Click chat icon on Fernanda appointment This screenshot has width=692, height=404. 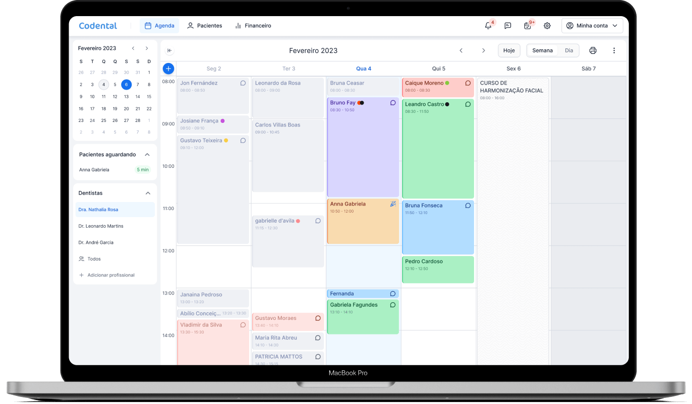tap(393, 294)
